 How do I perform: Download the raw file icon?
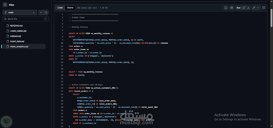(x=248, y=8)
